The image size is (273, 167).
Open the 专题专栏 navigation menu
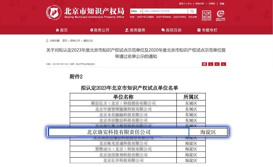coord(207,30)
